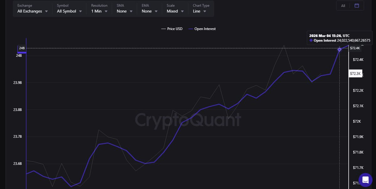
Task: Click the purple Open Interest legend line swatch
Action: 191,29
